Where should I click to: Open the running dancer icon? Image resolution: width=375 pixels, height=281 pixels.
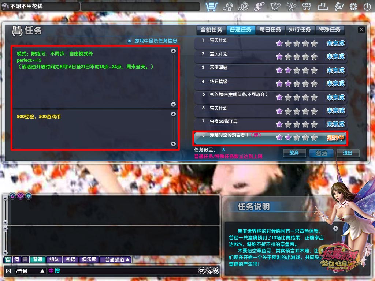pyautogui.click(x=291, y=6)
